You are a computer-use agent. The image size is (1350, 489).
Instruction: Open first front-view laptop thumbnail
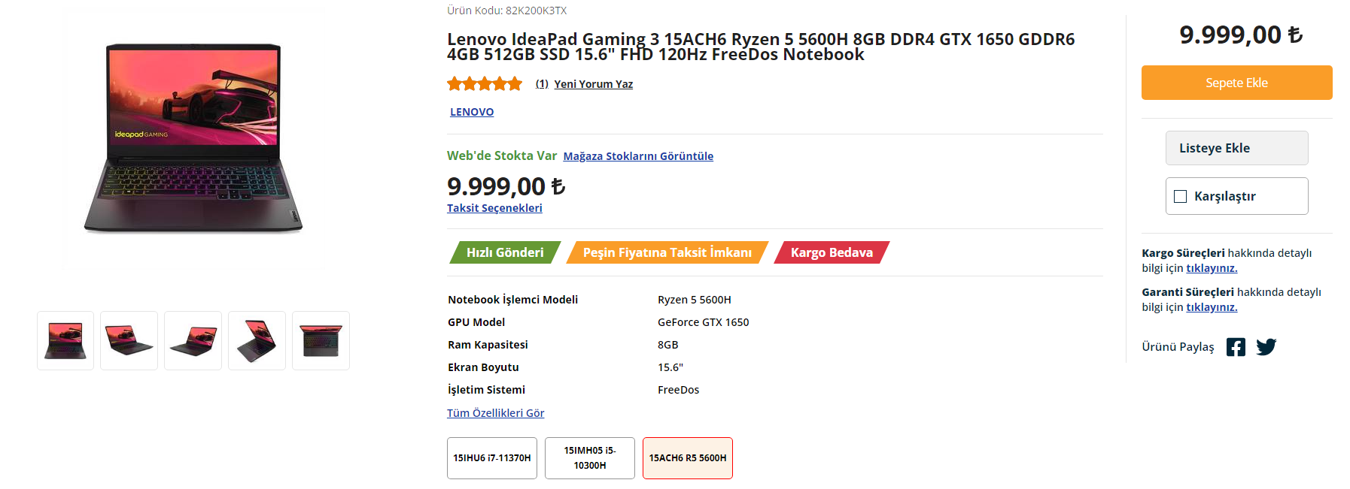pyautogui.click(x=65, y=340)
